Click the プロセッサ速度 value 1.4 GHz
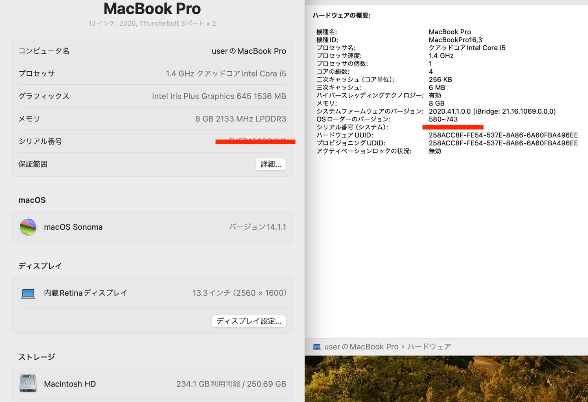Screen dimensions: 588x402 tap(441, 56)
